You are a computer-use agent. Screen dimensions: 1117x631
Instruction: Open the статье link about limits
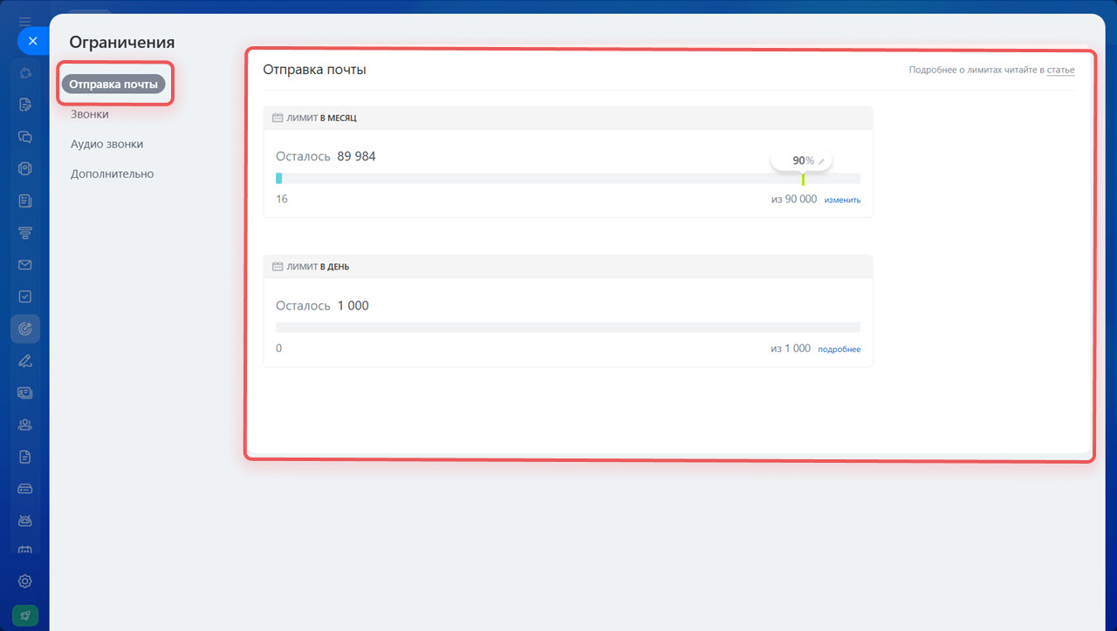click(x=1061, y=70)
